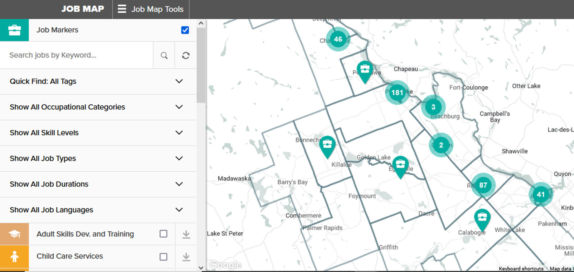The width and height of the screenshot is (574, 272).
Task: Open the cluster marker showing 3 jobs
Action: (x=433, y=107)
